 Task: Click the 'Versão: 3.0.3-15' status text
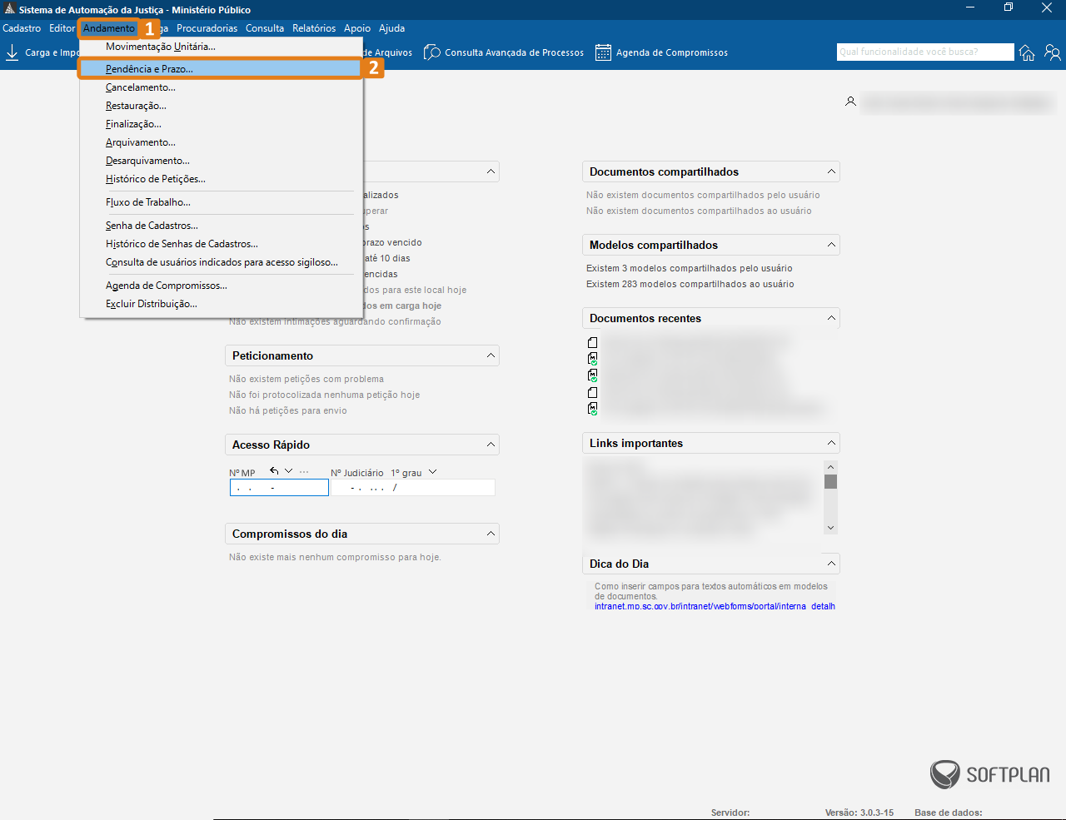[859, 813]
